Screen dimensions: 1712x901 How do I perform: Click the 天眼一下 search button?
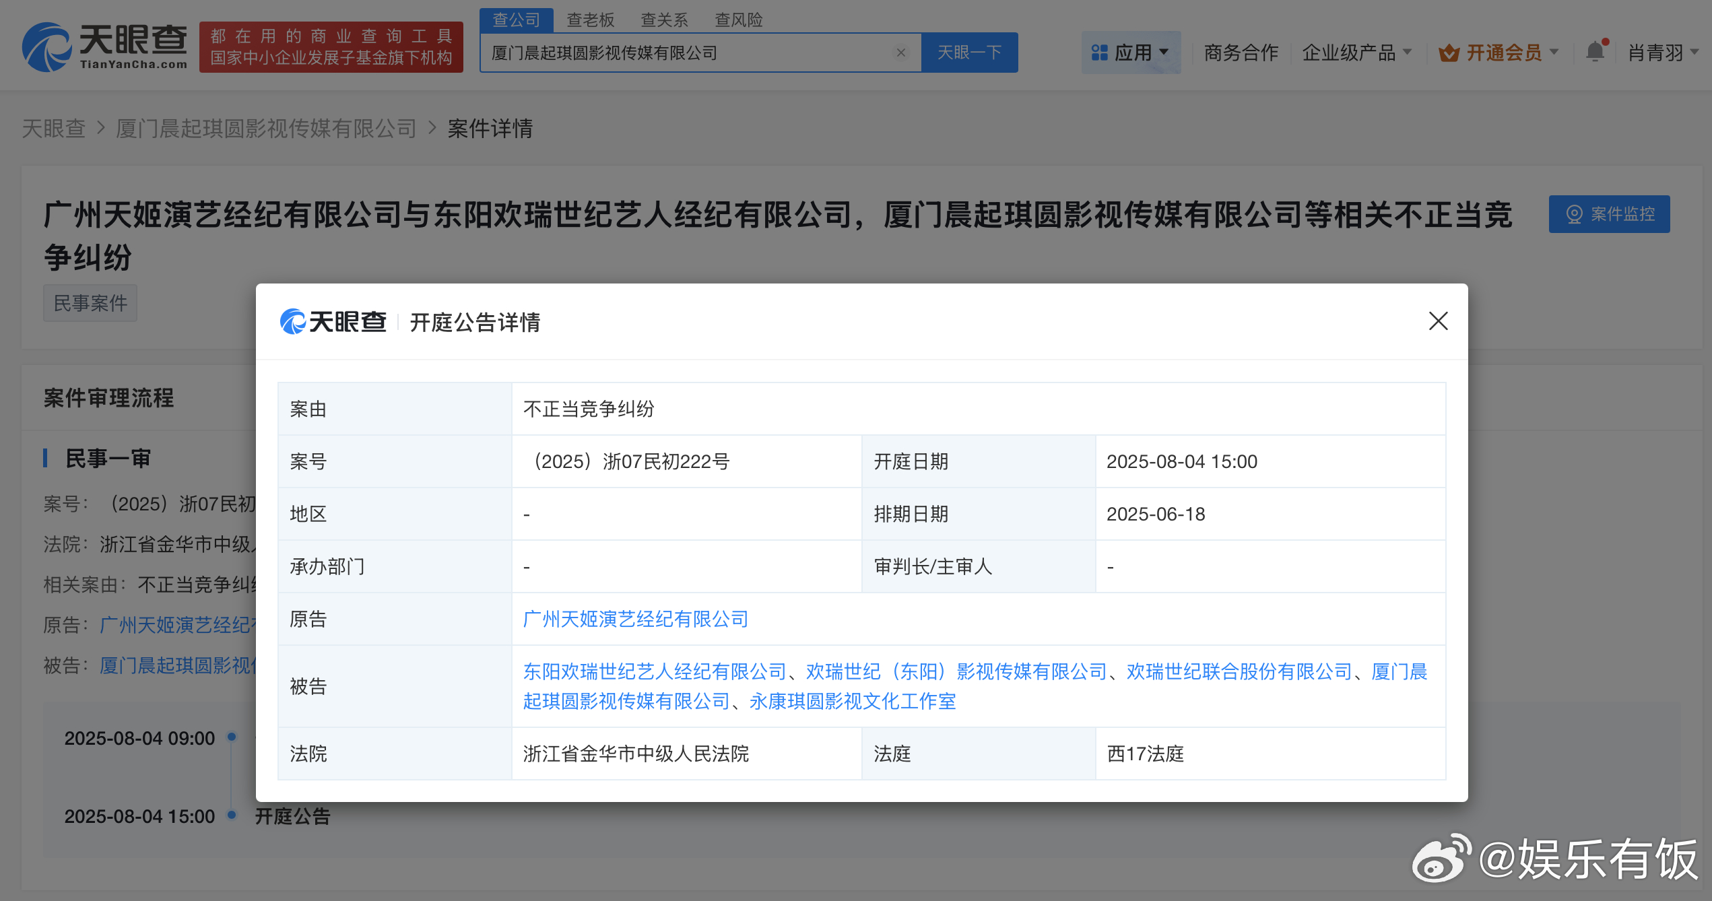[x=970, y=53]
